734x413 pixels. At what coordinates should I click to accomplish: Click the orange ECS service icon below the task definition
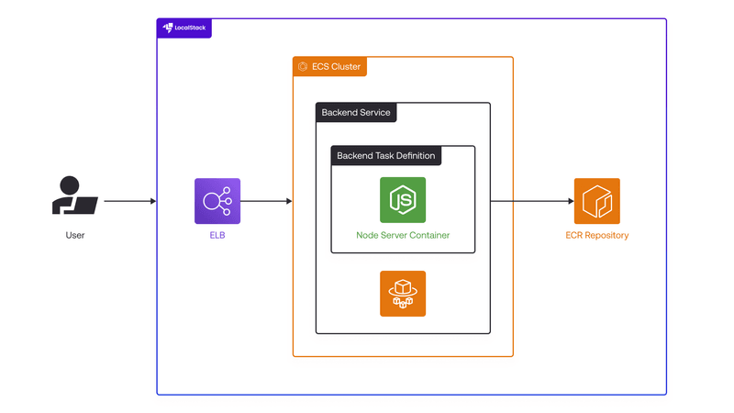403,294
